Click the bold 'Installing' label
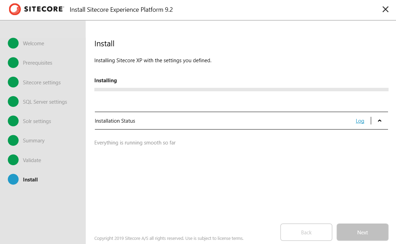 coord(106,81)
